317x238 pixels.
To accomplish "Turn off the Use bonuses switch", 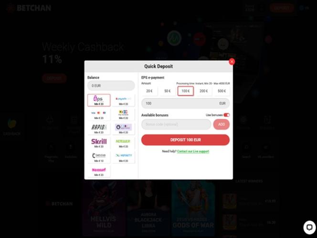I will pyautogui.click(x=227, y=115).
